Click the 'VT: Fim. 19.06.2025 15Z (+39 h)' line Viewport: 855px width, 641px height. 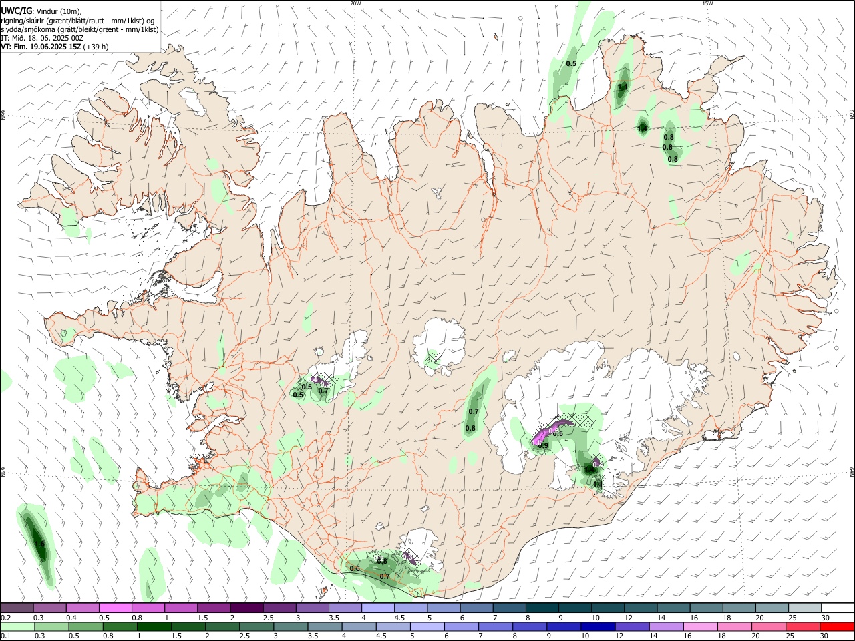54,47
